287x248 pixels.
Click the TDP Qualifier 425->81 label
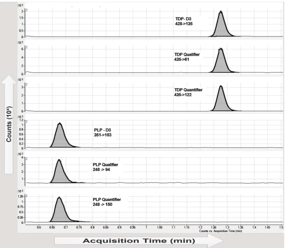[187, 57]
